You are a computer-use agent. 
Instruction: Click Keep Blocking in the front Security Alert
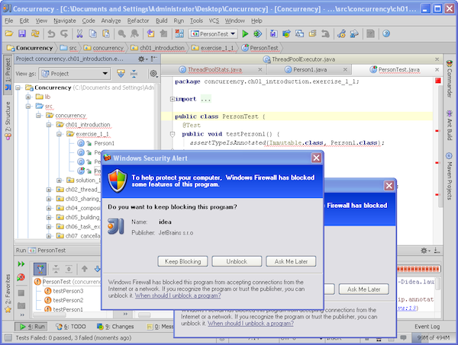coord(183,261)
